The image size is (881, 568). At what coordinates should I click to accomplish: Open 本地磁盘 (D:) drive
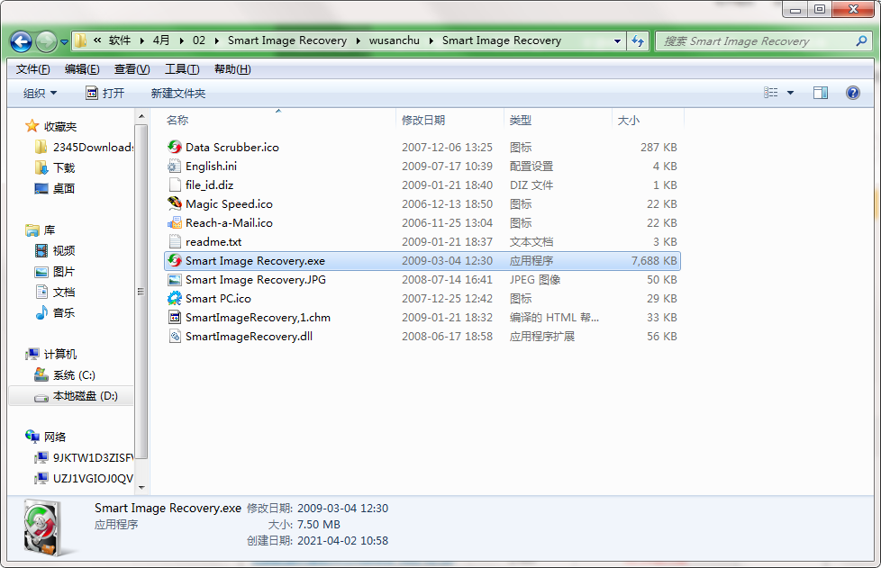(85, 396)
